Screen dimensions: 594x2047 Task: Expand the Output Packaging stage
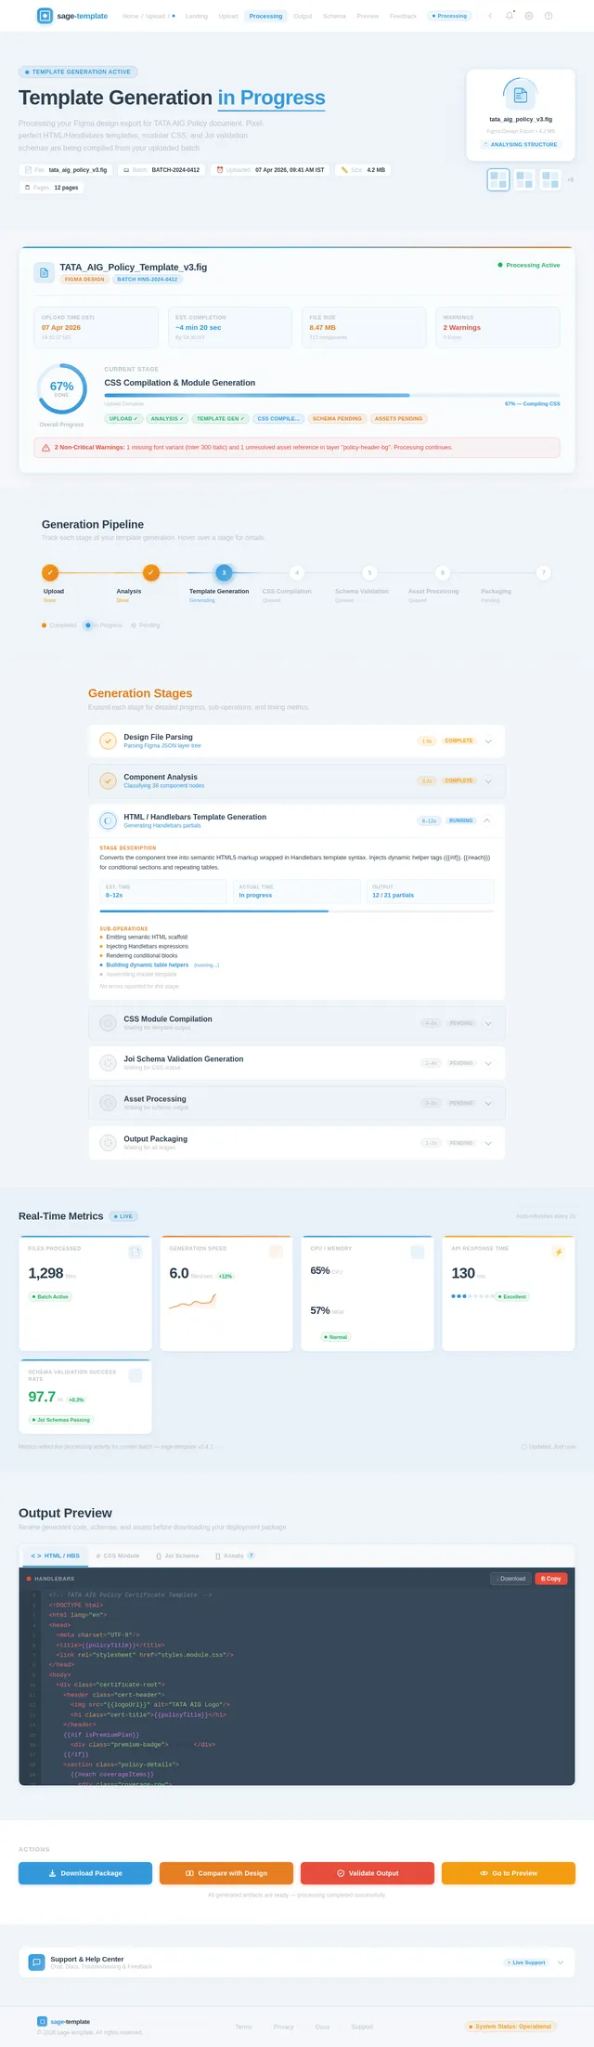488,1143
